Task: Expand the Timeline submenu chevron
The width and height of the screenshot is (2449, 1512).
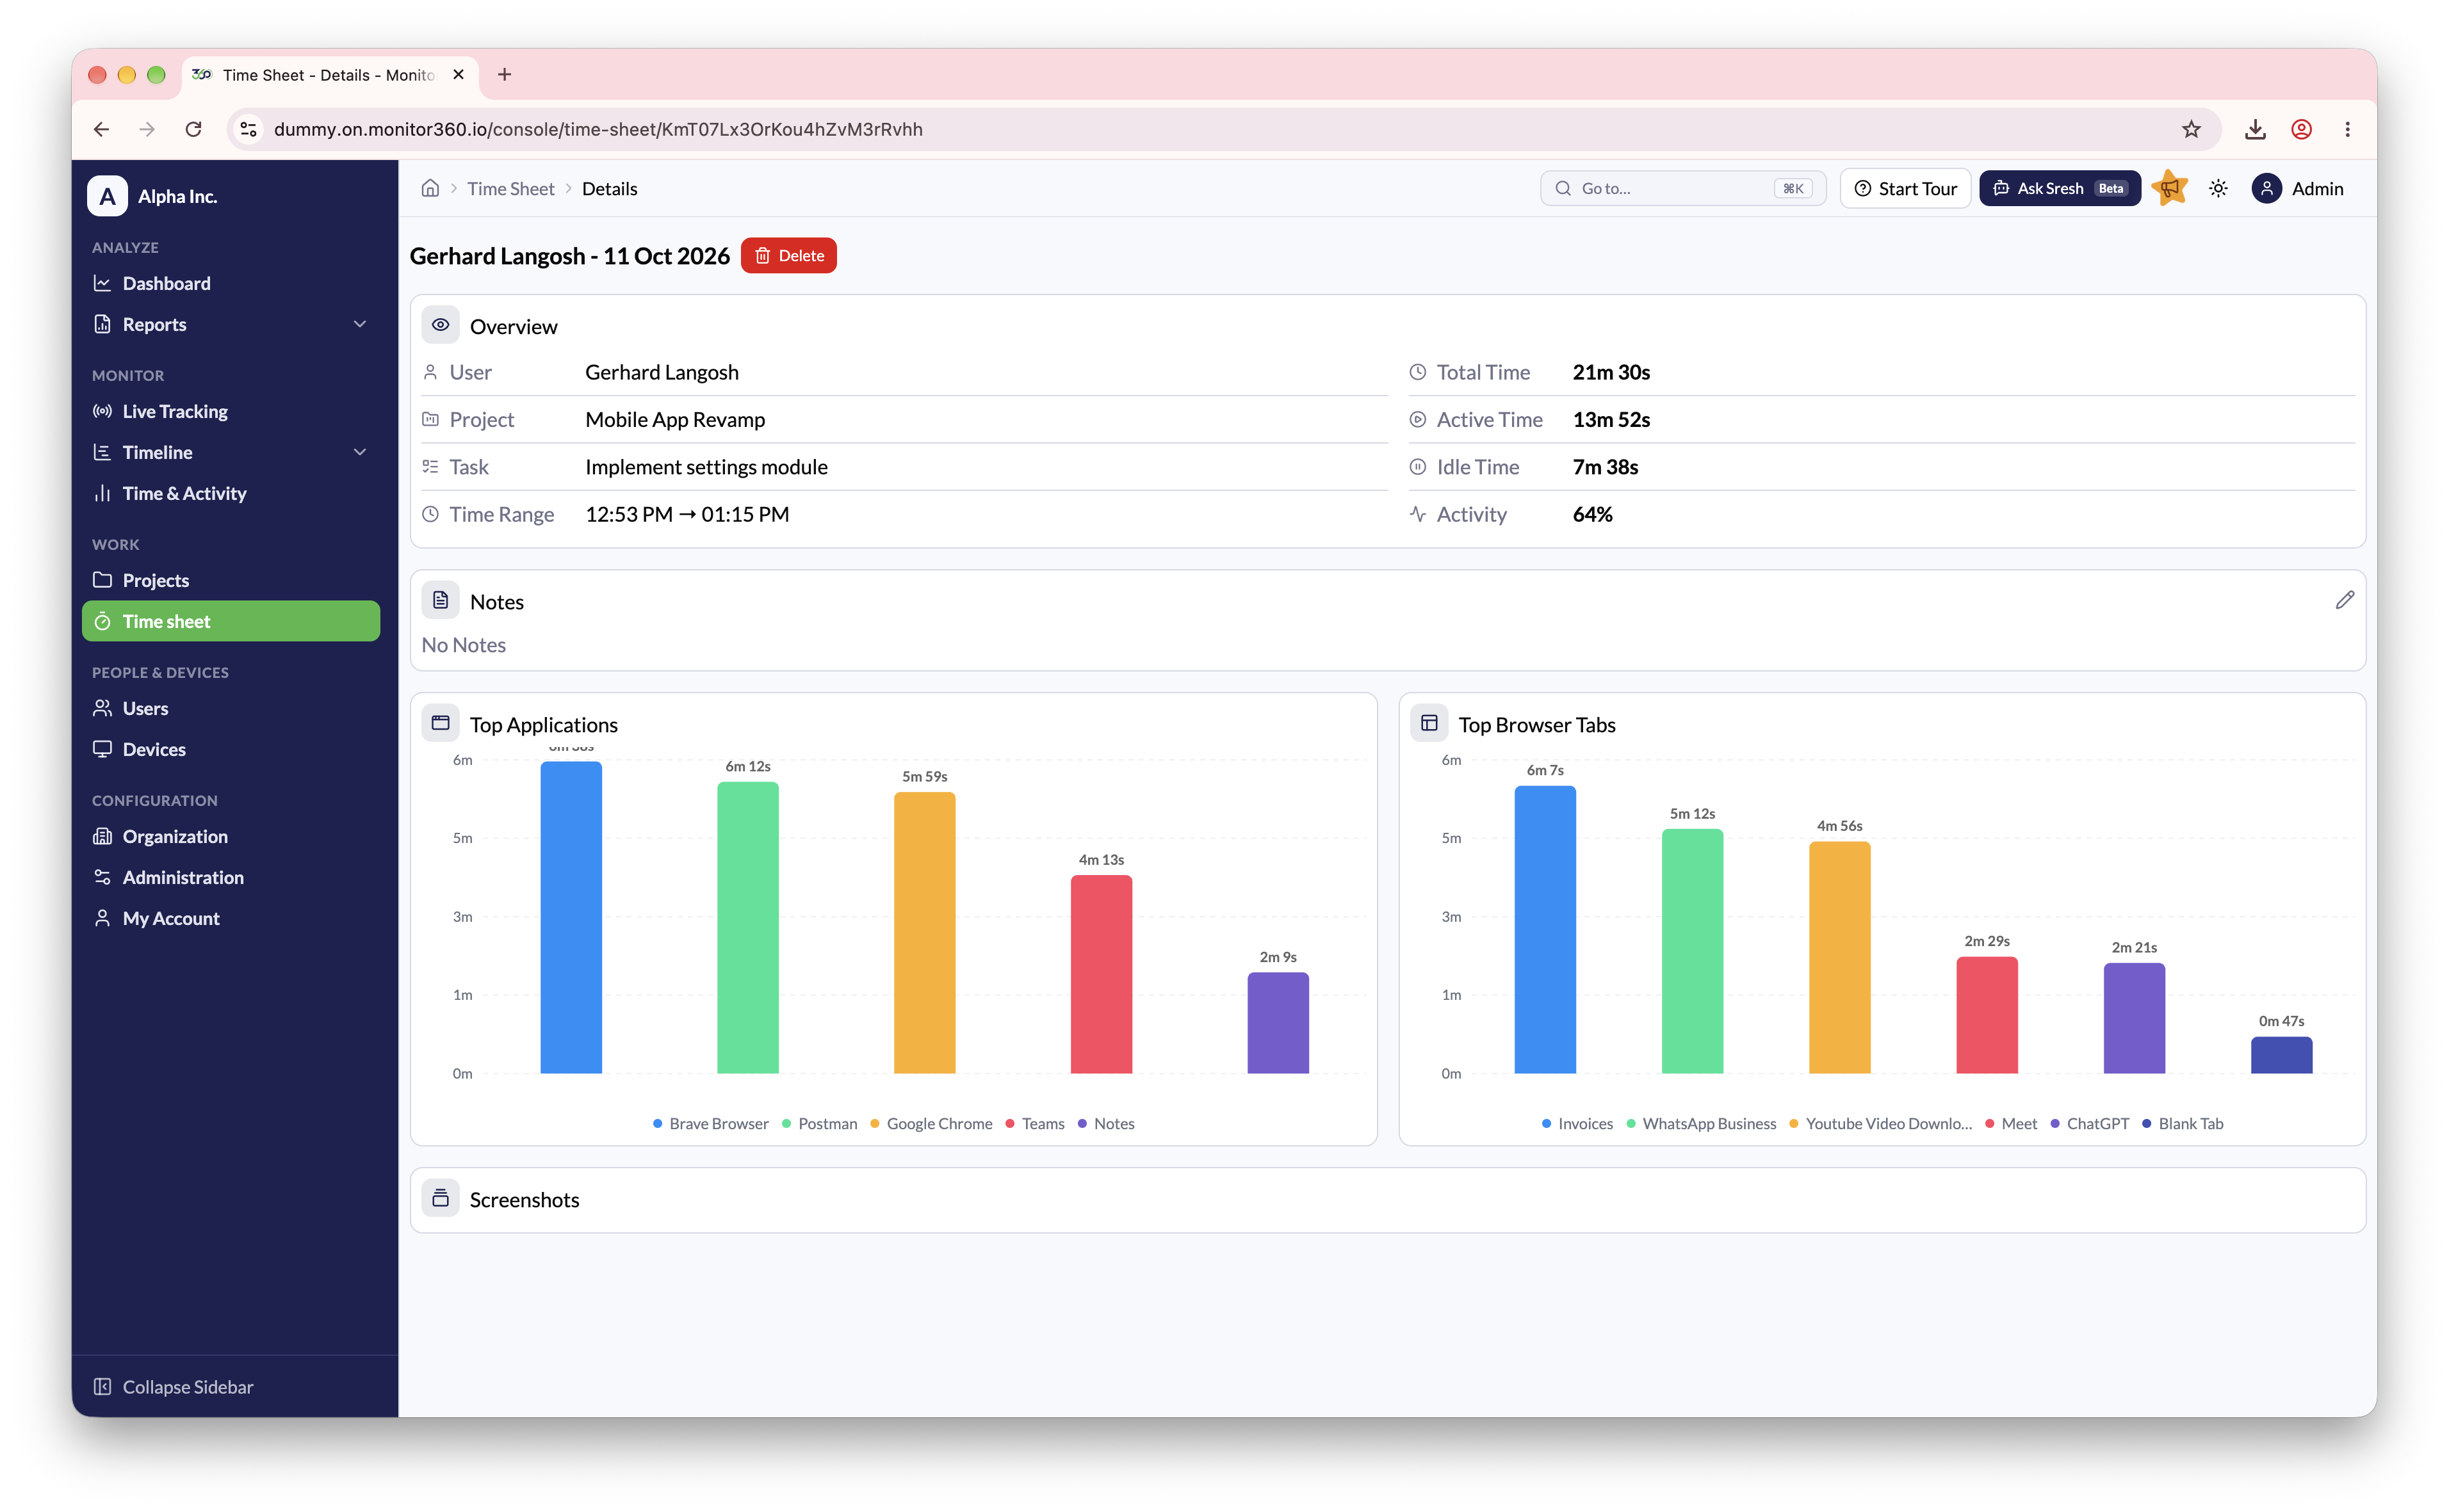Action: tap(360, 452)
